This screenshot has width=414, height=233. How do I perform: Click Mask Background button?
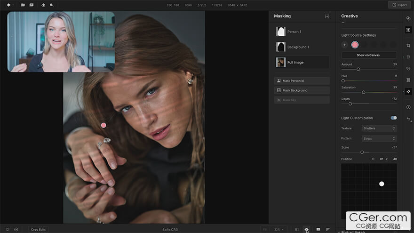[x=302, y=90]
